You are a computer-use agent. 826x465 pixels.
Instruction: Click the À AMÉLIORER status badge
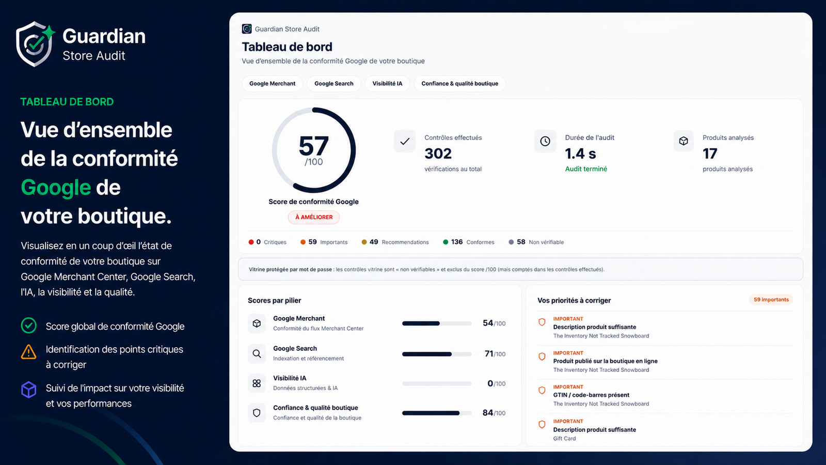(314, 218)
